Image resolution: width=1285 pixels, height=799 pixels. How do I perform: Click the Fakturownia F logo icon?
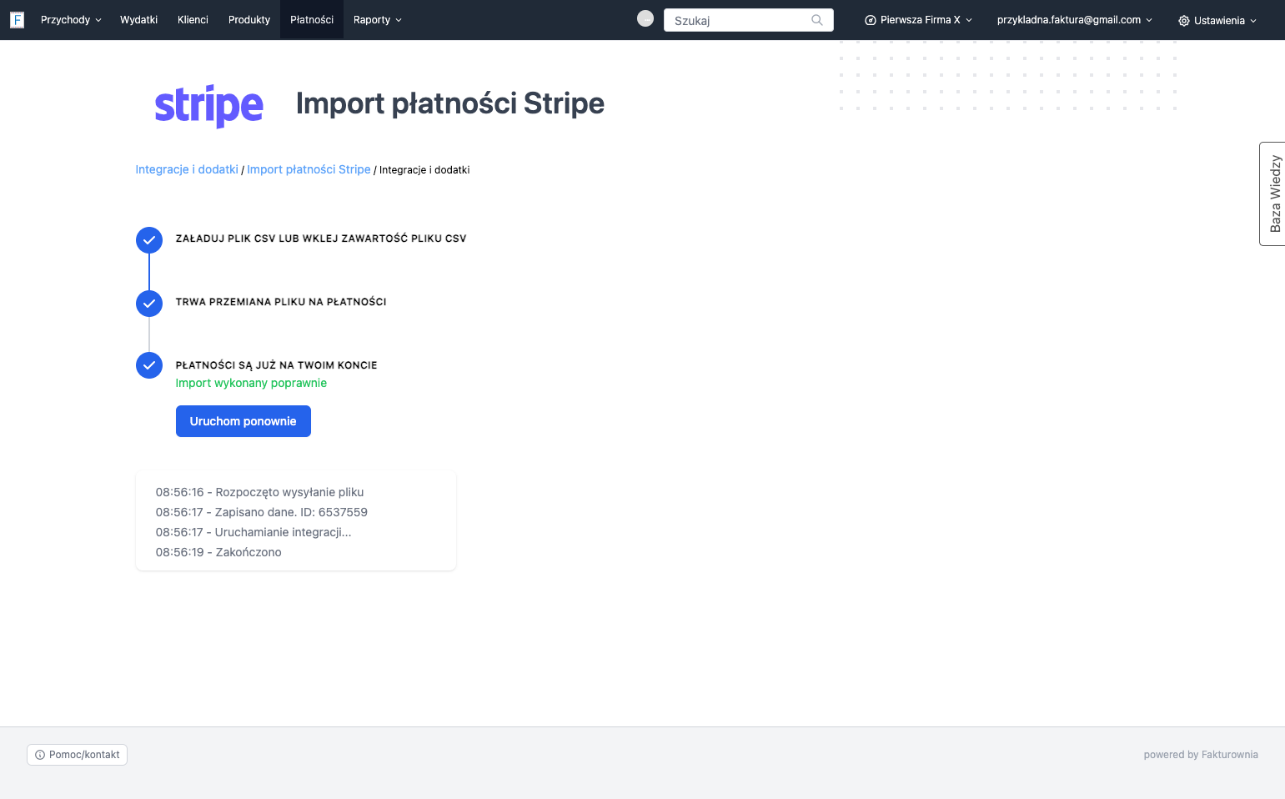17,20
